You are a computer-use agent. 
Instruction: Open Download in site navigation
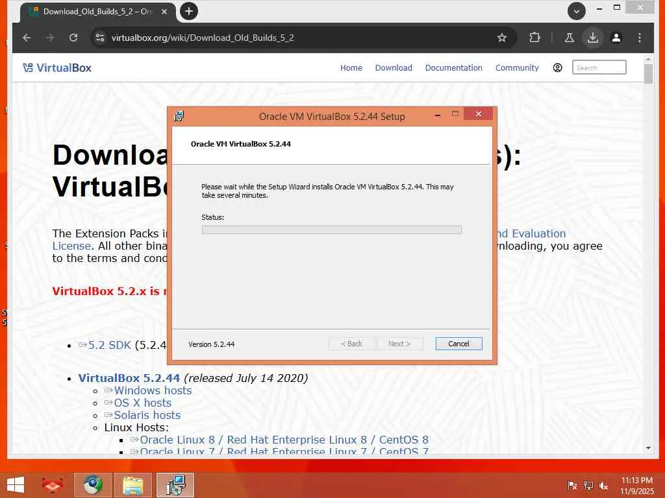click(394, 67)
